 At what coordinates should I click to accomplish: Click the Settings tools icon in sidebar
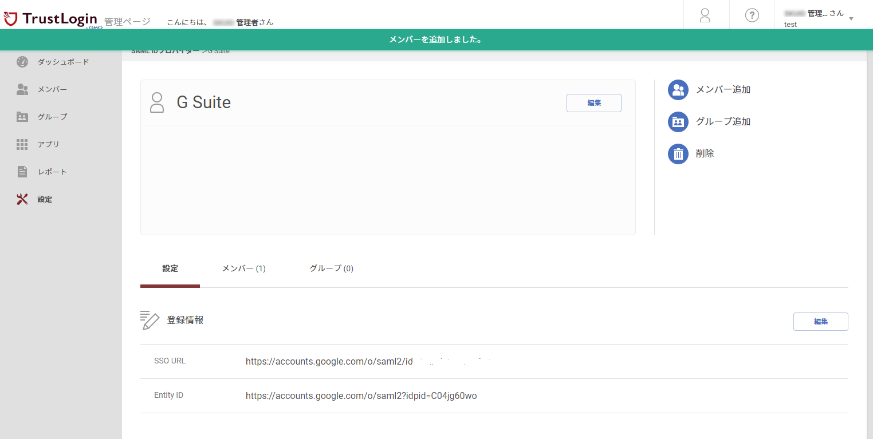pos(22,199)
